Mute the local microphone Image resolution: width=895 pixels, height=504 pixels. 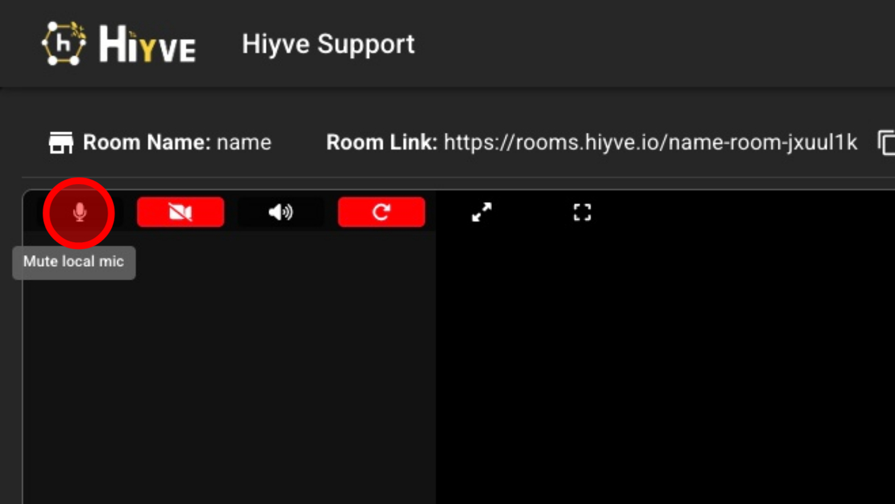[x=79, y=212]
